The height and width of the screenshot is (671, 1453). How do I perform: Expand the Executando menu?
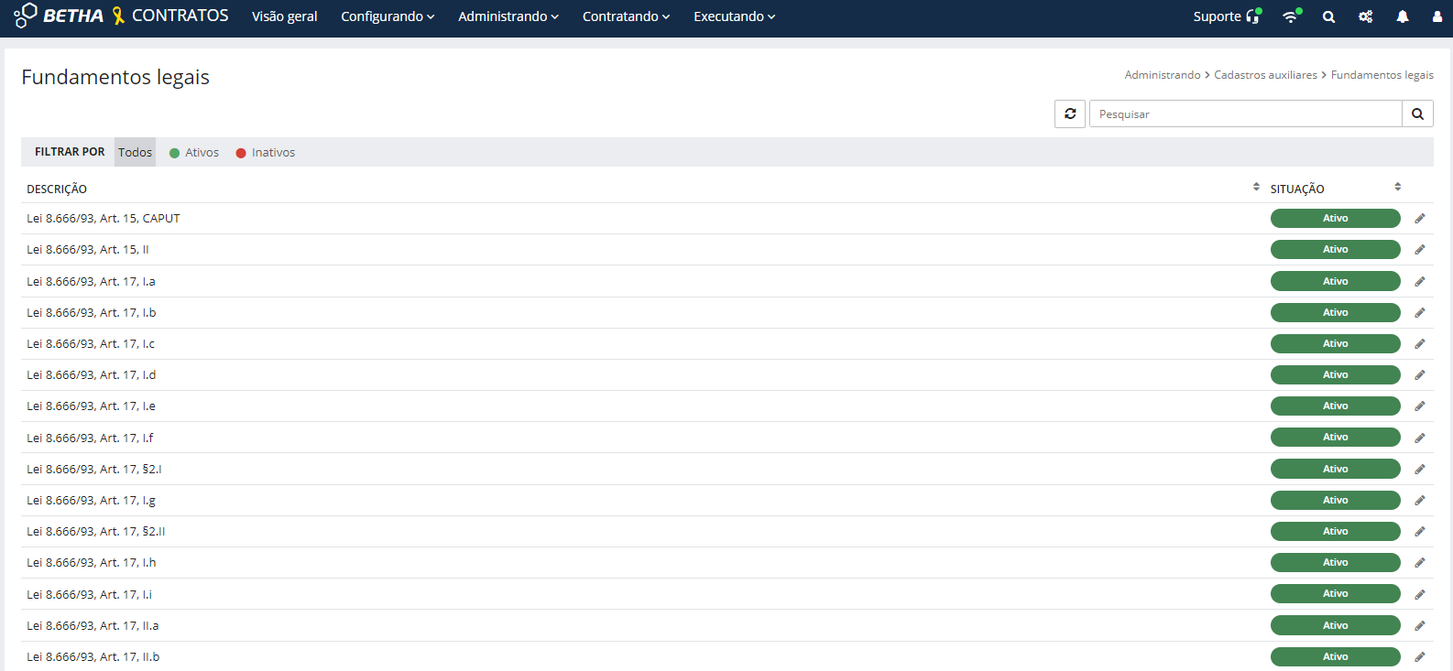click(735, 16)
